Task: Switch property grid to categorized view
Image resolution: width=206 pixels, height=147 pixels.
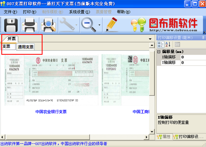Action: [x=161, y=44]
